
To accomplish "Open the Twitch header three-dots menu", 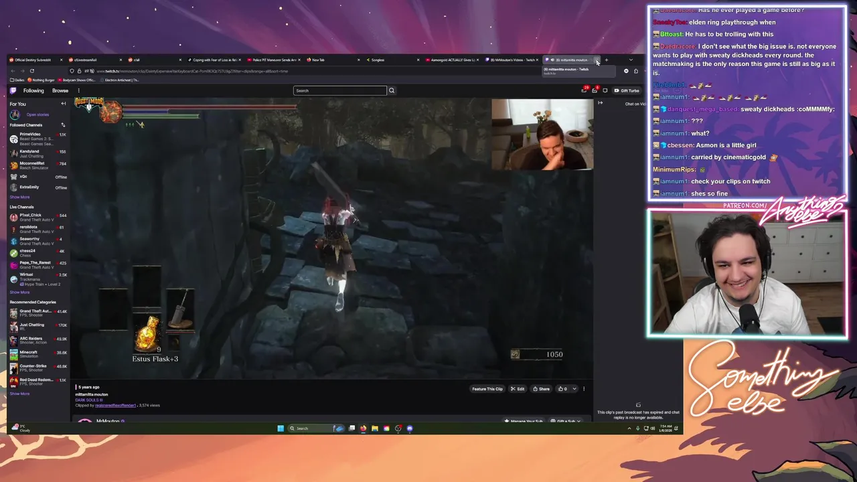I will point(79,90).
